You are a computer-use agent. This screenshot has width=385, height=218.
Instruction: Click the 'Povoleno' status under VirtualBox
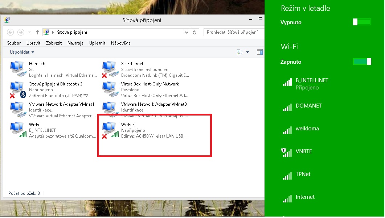(130, 90)
